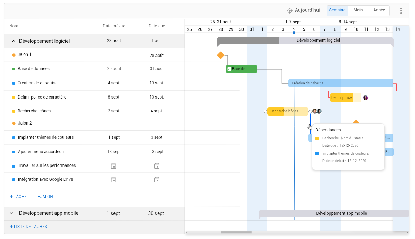Click the Jalon 1 diamond in timeline

pyautogui.click(x=220, y=55)
